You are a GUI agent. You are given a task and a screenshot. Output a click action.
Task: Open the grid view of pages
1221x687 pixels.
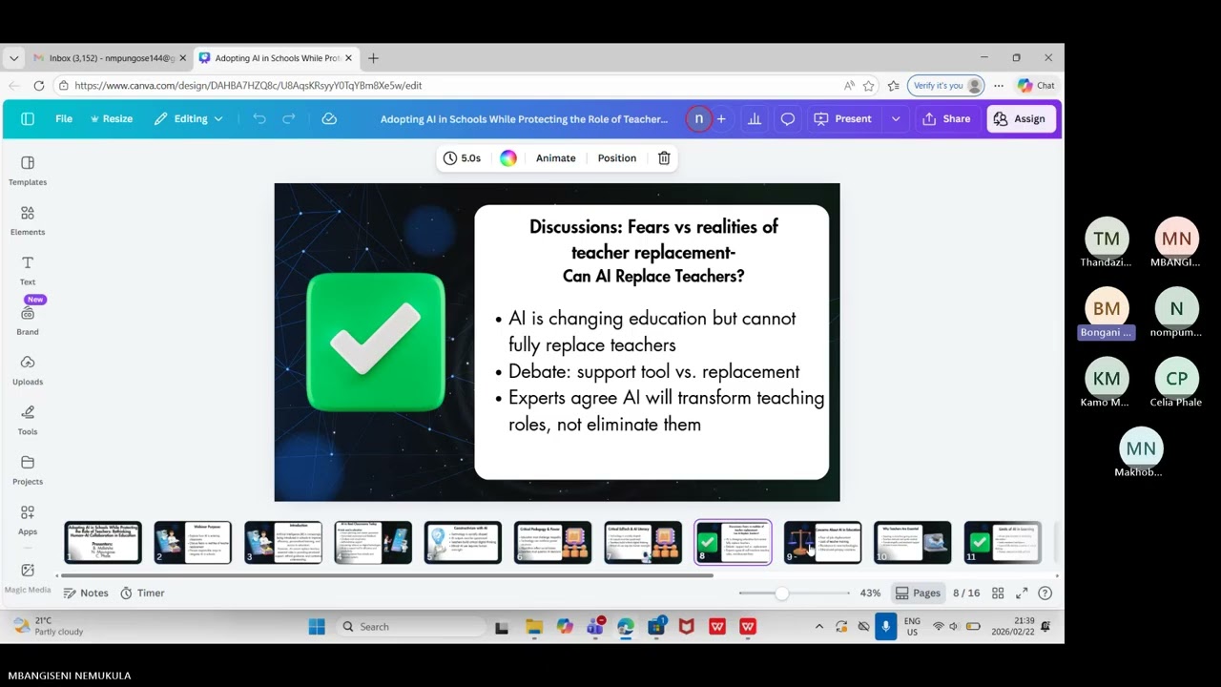998,593
